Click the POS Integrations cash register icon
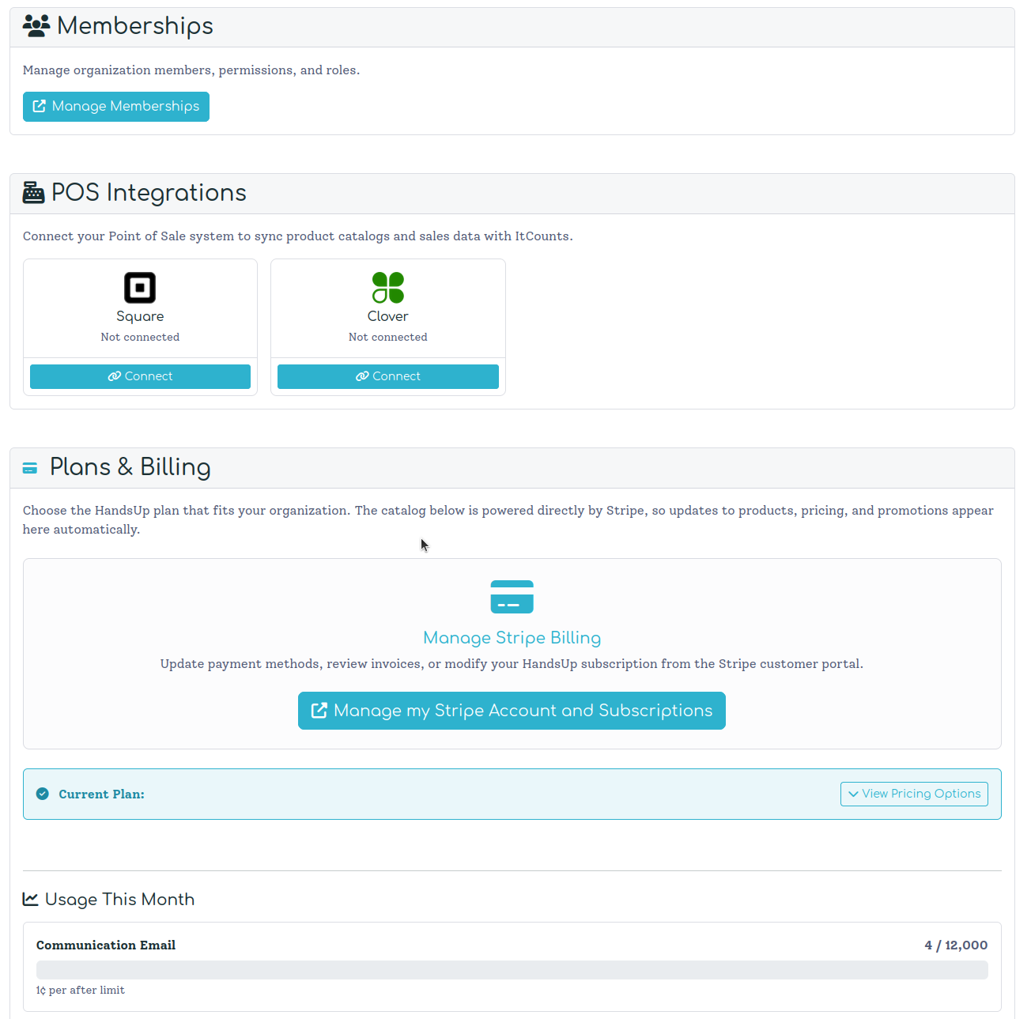 [x=33, y=192]
